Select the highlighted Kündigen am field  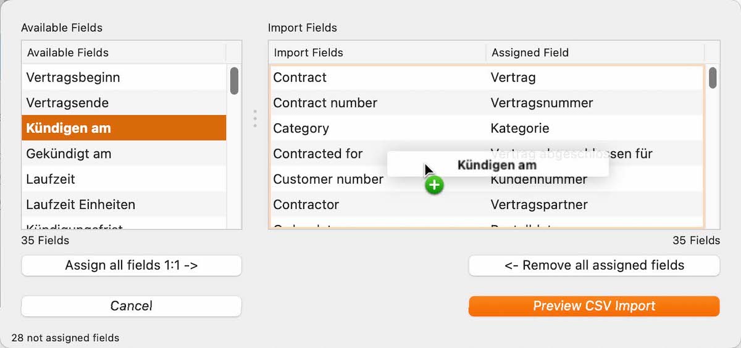pos(124,128)
